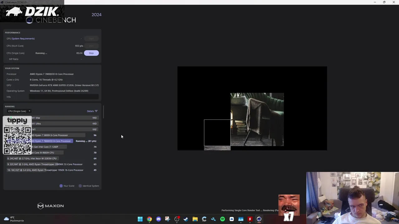Image resolution: width=399 pixels, height=224 pixels.
Task: Click the ranking panel scrollbar
Action: (103, 112)
